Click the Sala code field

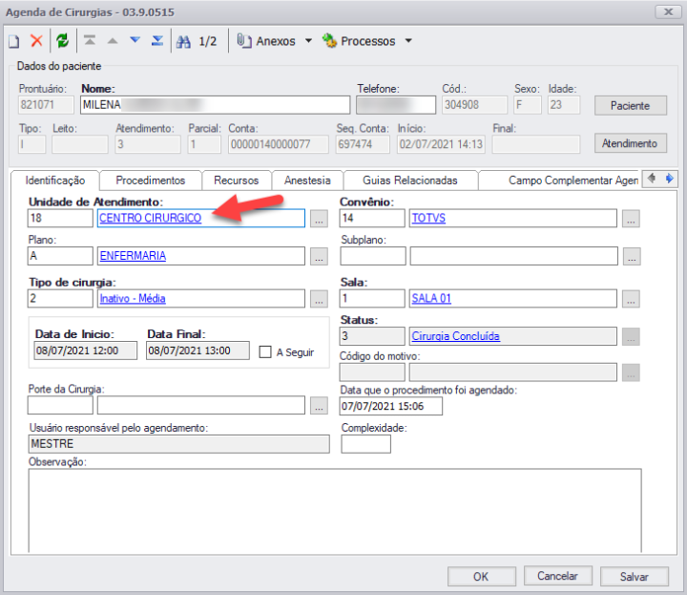[372, 298]
